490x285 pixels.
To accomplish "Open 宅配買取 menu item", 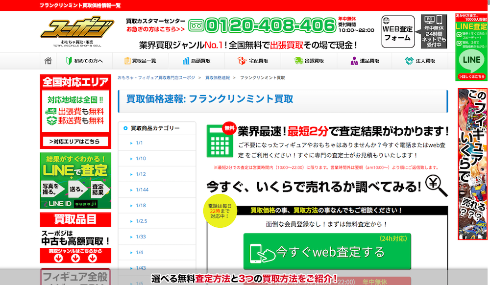I will pyautogui.click(x=253, y=61).
